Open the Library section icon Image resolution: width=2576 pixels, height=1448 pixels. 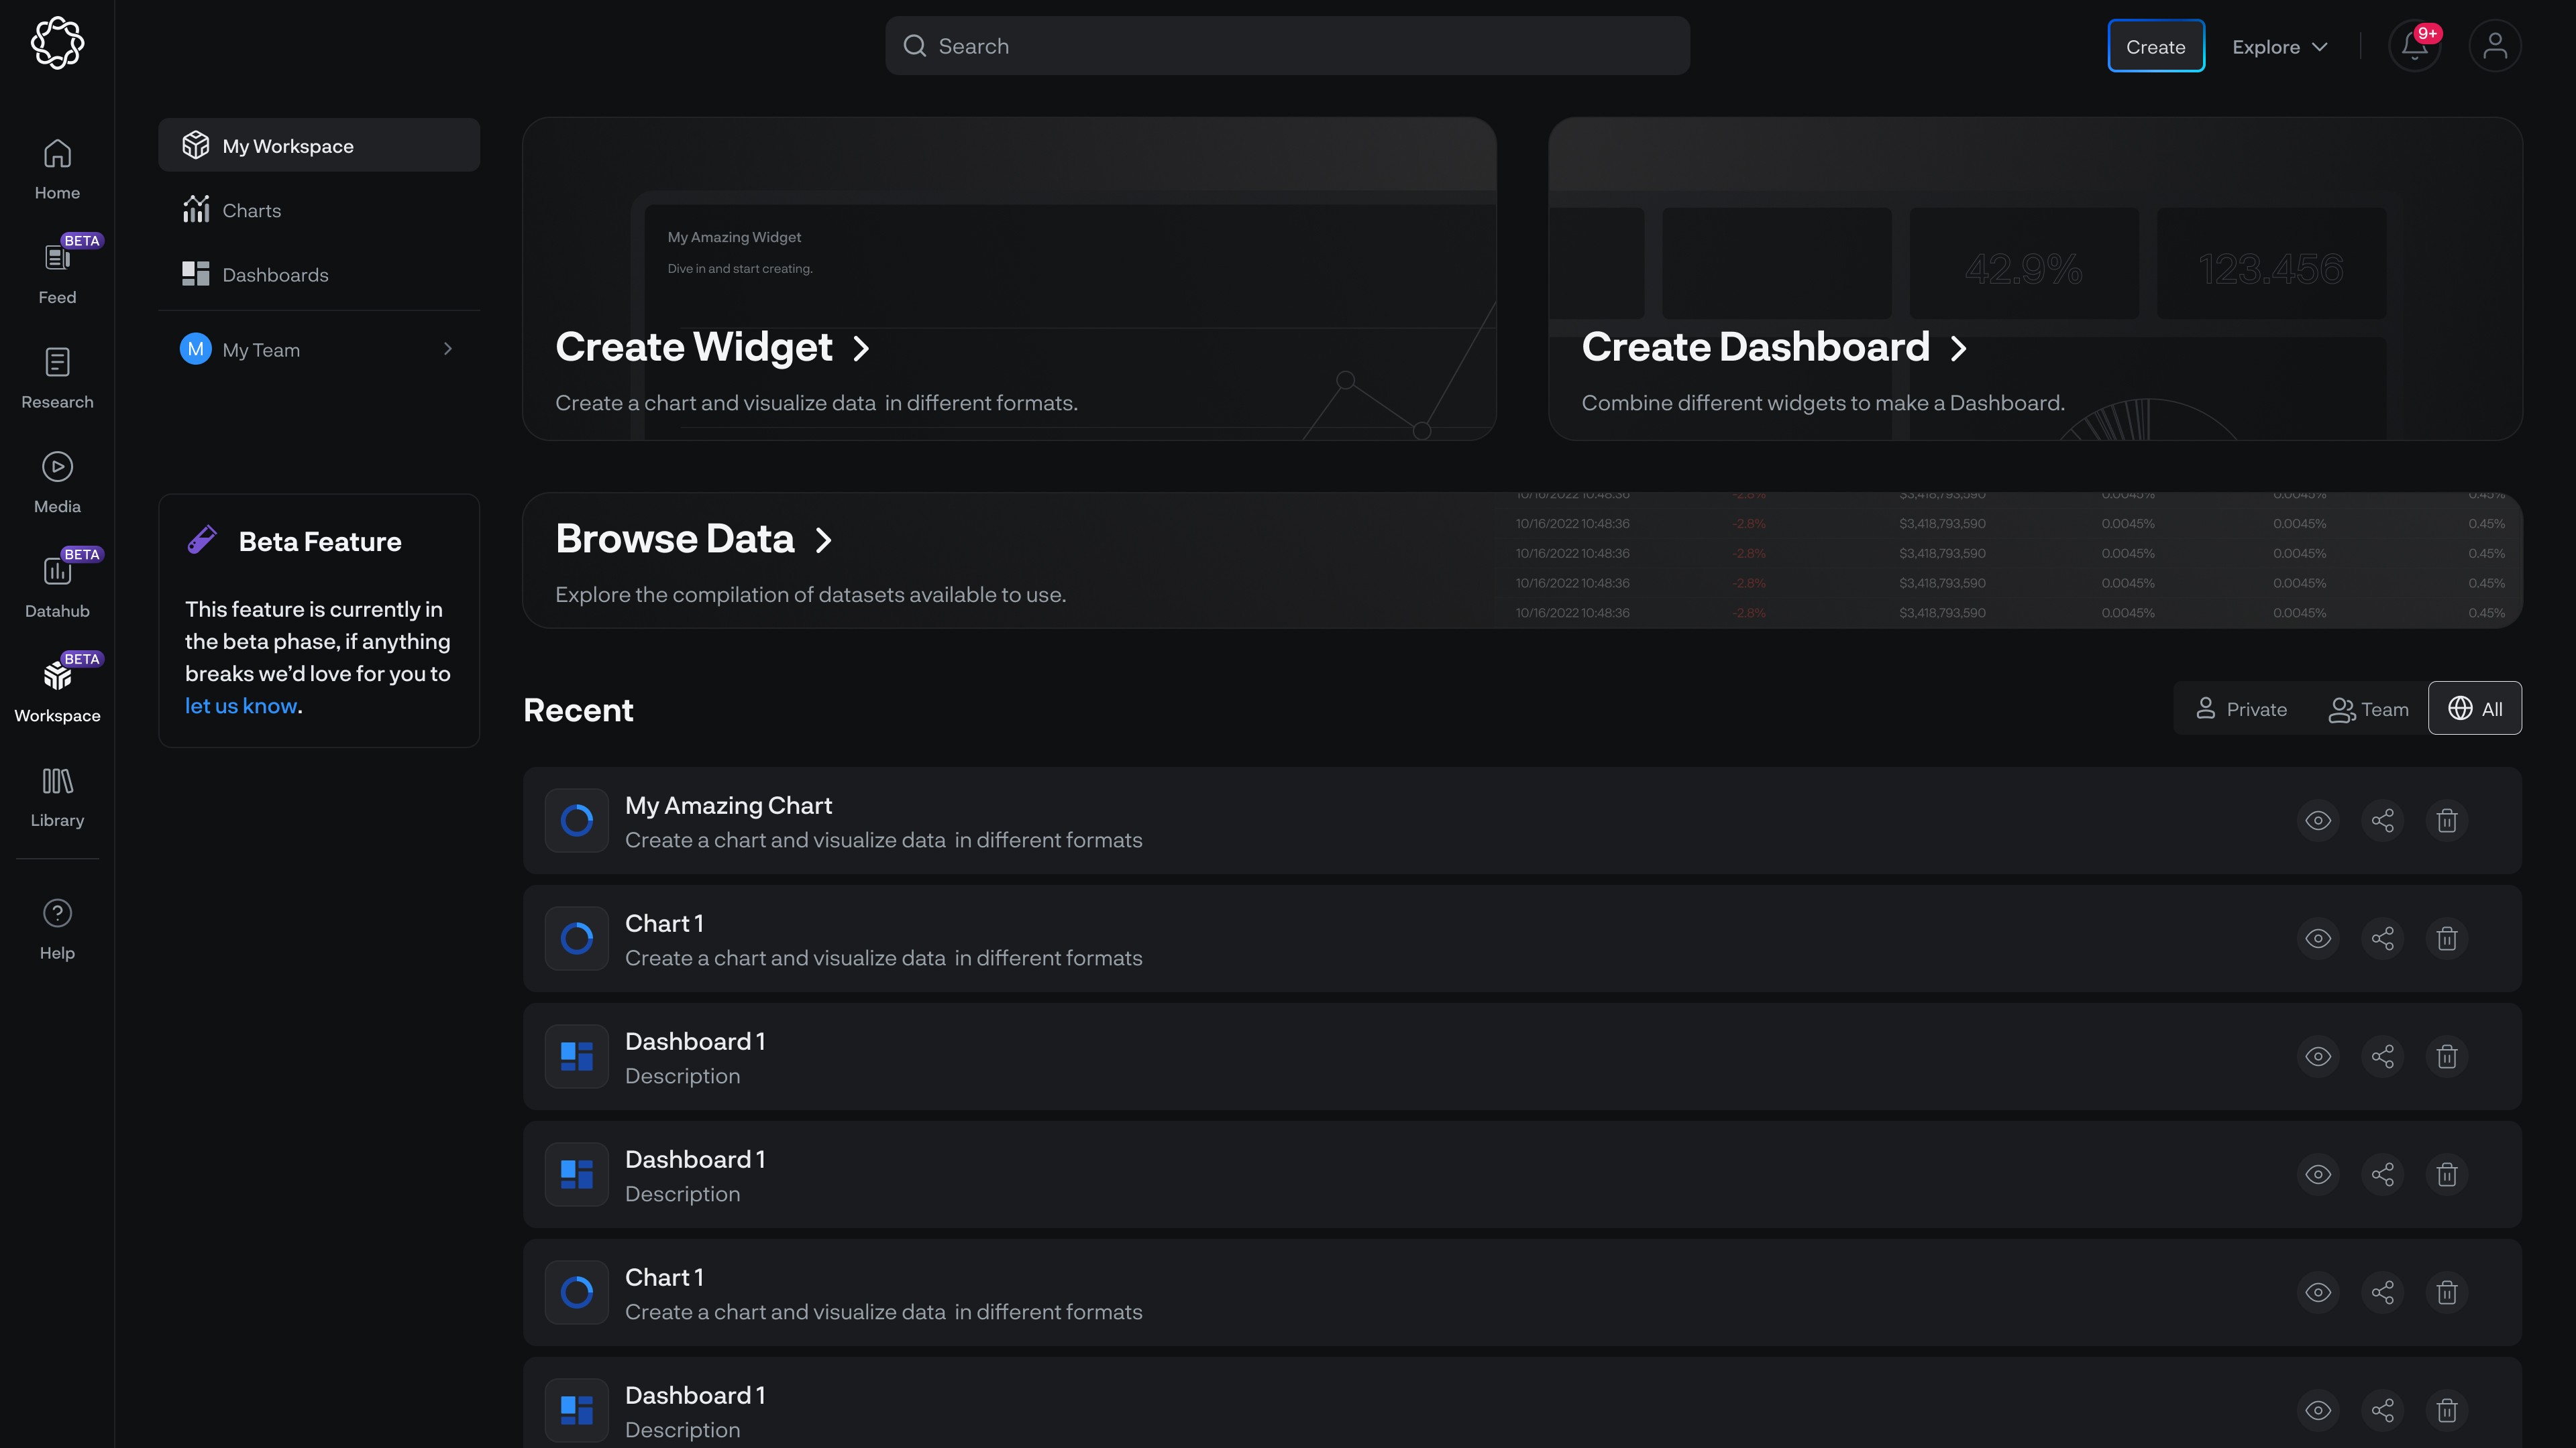coord(57,782)
